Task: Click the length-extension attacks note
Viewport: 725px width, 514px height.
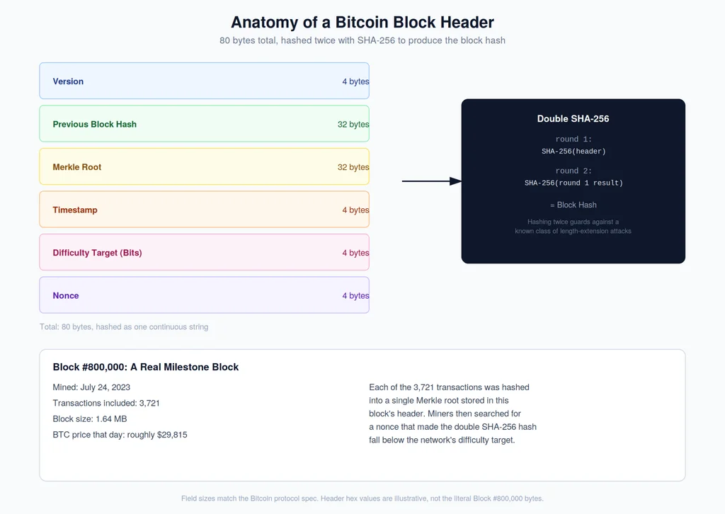Action: point(573,227)
